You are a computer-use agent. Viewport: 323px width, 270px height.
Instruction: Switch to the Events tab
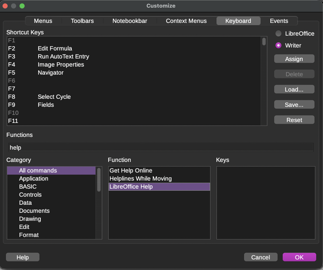coord(279,21)
